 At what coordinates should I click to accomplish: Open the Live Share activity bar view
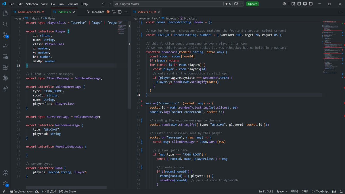click(5, 89)
